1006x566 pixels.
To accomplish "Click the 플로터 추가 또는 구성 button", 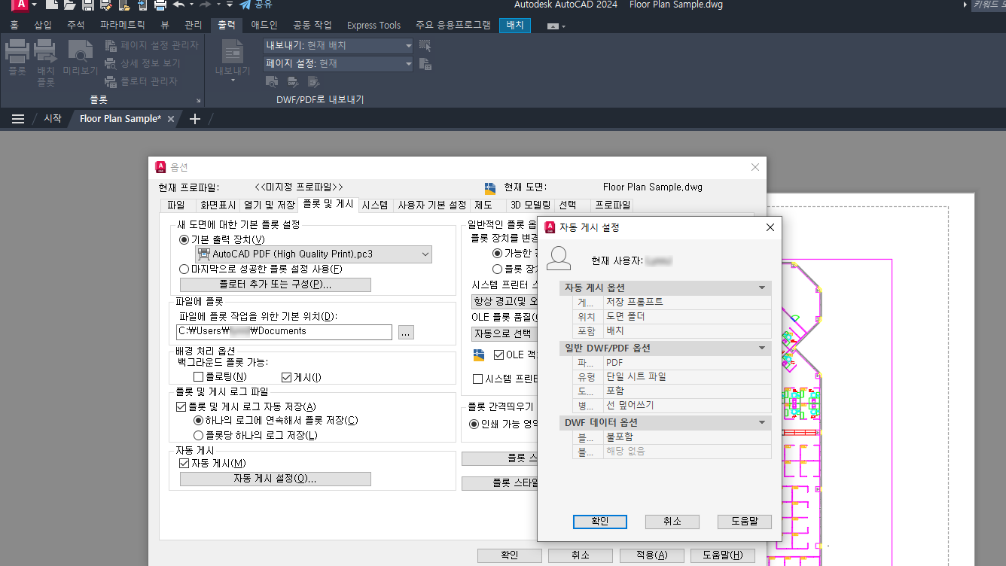I will point(276,285).
